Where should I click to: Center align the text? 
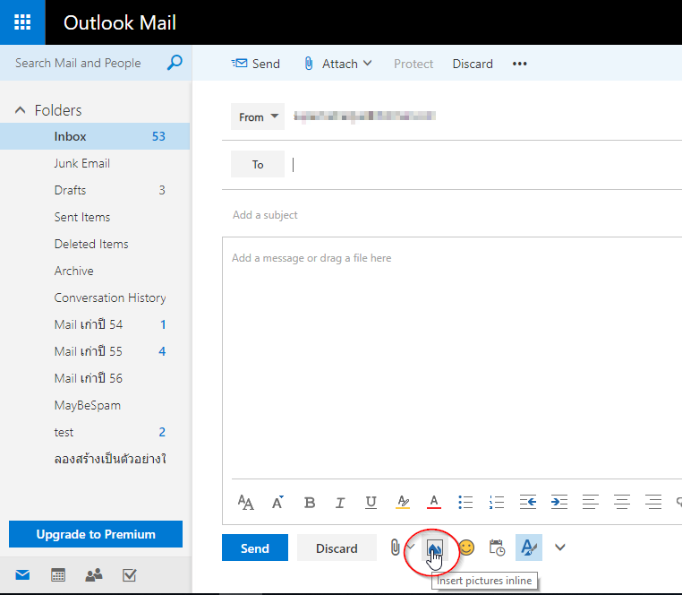click(621, 502)
